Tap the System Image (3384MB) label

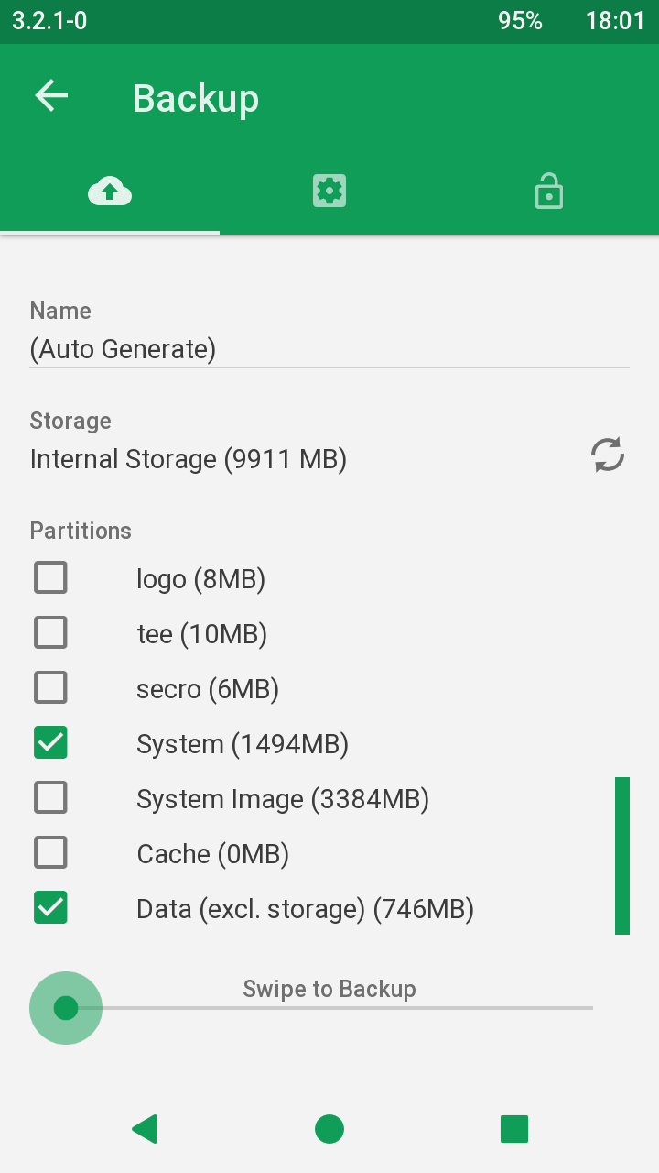pos(283,799)
